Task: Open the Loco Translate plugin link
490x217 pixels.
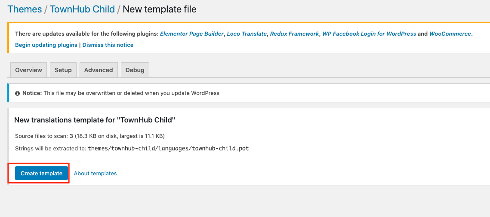Action: [247, 34]
